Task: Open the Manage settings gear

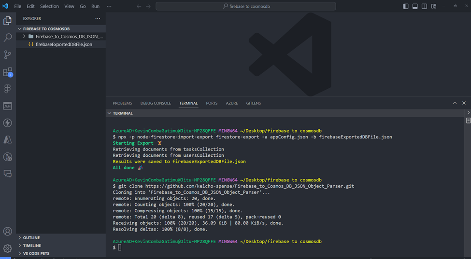Action: [8, 248]
